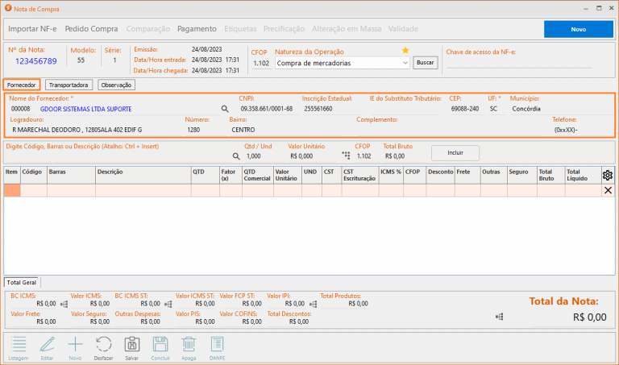The width and height of the screenshot is (619, 365).
Task: Click the tree icon beside Total da Nota
Action: point(500,317)
